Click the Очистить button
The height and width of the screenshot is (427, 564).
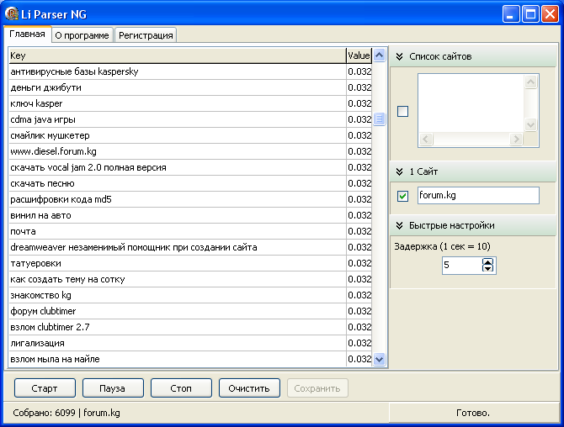[x=249, y=388]
